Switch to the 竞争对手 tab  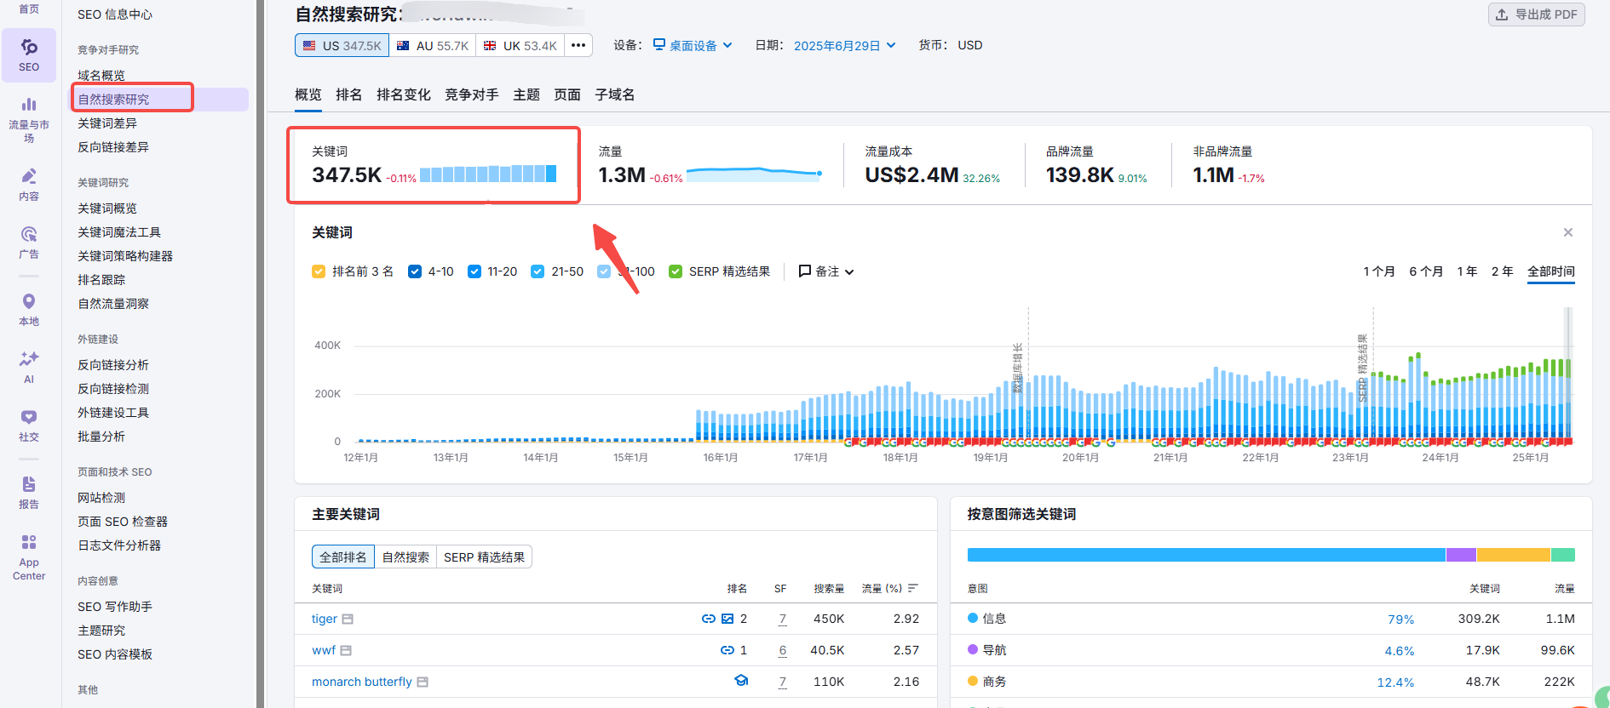click(x=471, y=94)
